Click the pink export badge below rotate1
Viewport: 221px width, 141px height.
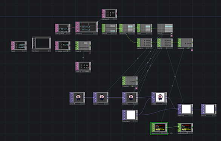(137, 88)
